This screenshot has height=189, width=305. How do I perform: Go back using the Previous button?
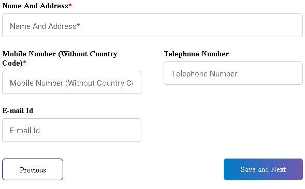33,169
